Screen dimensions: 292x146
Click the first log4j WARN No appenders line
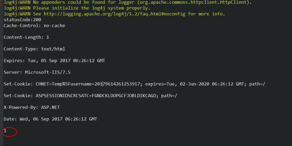pyautogui.click(x=128, y=2)
